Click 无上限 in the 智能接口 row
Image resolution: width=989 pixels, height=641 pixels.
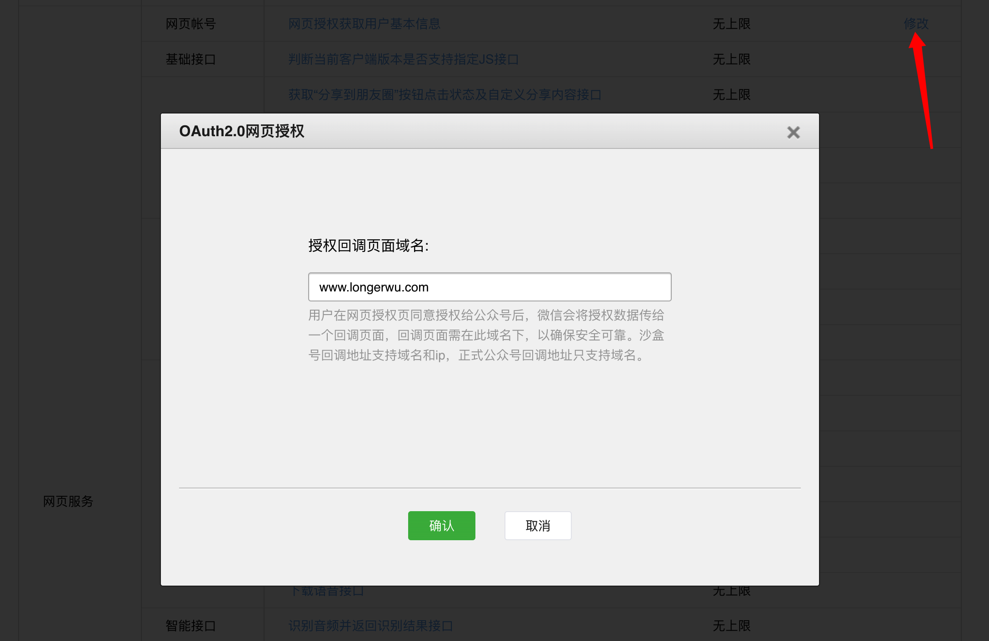(731, 626)
